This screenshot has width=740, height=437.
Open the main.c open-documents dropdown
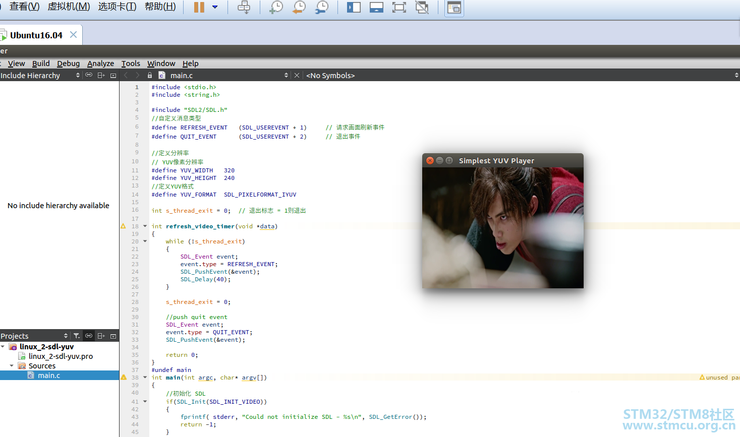click(x=224, y=75)
